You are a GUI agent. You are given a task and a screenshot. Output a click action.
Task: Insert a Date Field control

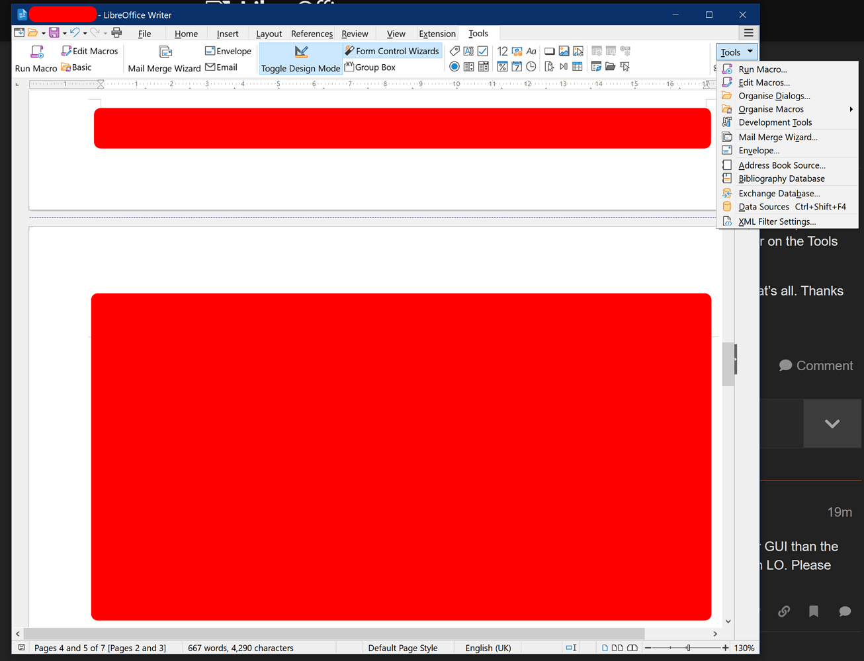pos(517,67)
